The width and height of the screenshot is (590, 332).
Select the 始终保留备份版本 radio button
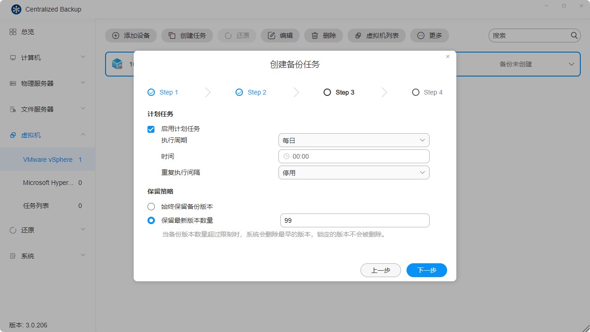pos(151,207)
